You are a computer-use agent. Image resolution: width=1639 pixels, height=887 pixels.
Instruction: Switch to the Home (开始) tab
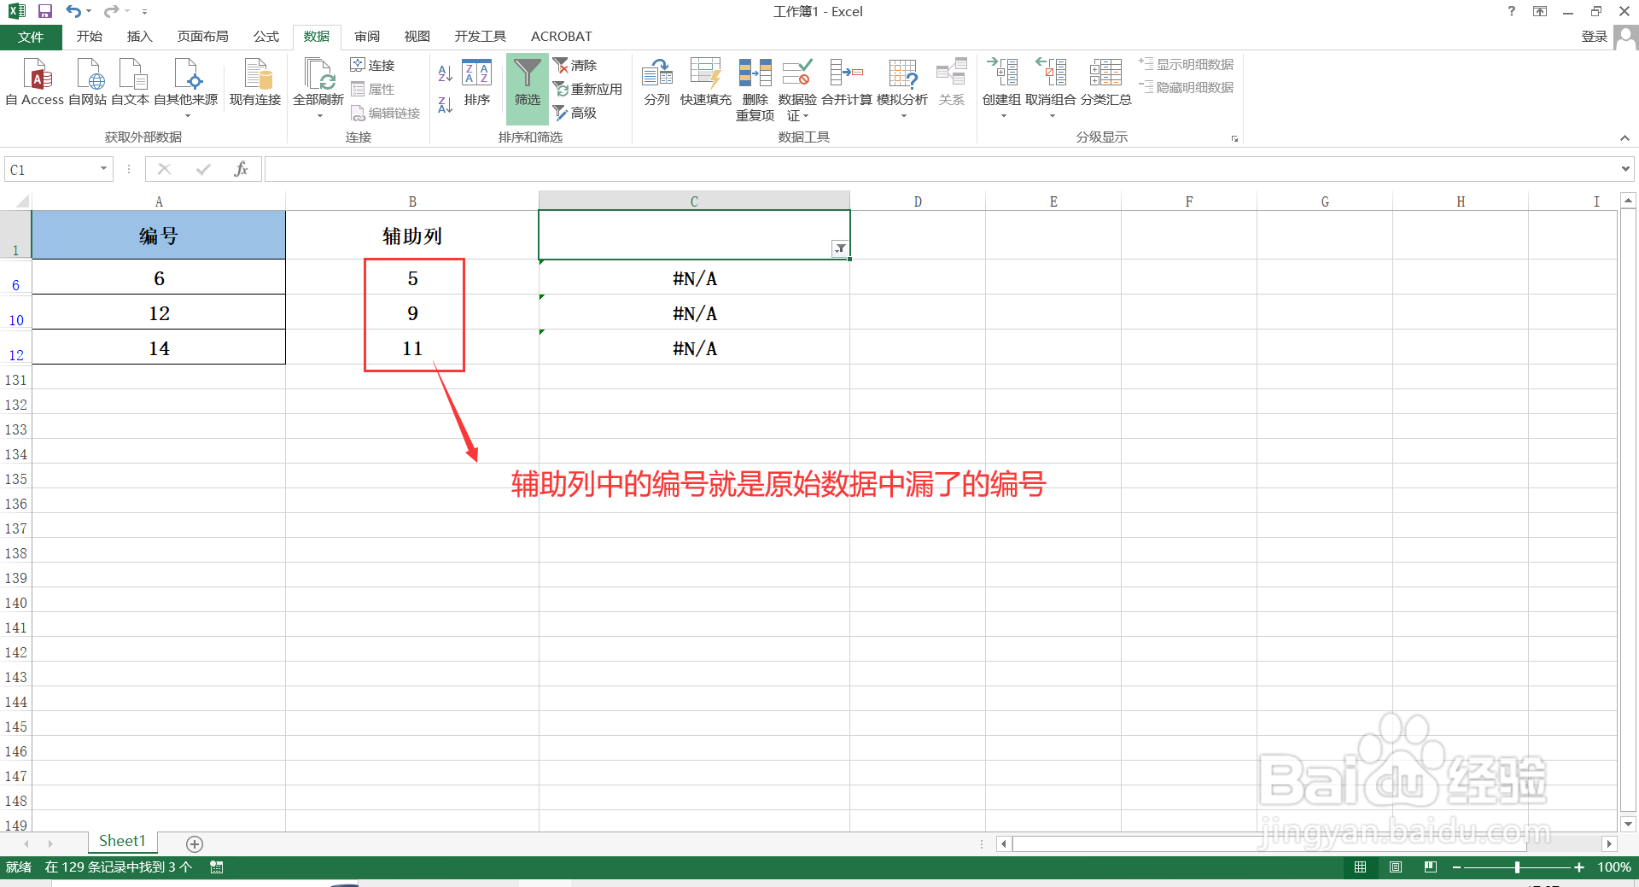90,37
